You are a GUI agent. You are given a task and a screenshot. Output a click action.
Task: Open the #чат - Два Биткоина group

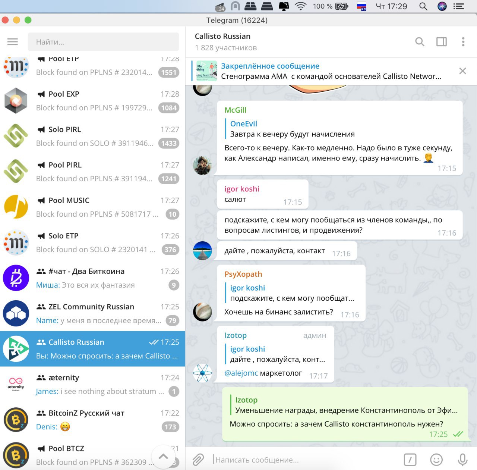(92, 278)
